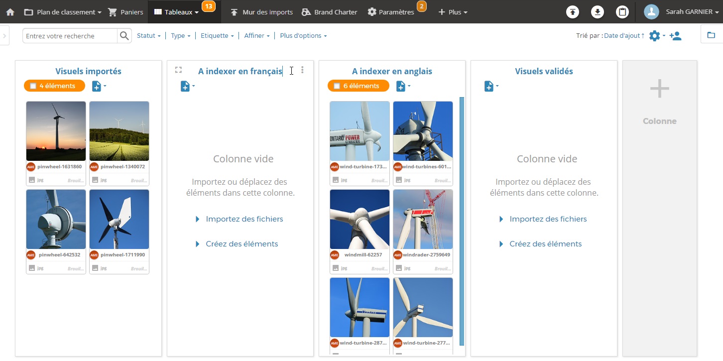This screenshot has width=723, height=361.
Task: Check the 4 éléments select-all checkbox
Action: [33, 86]
